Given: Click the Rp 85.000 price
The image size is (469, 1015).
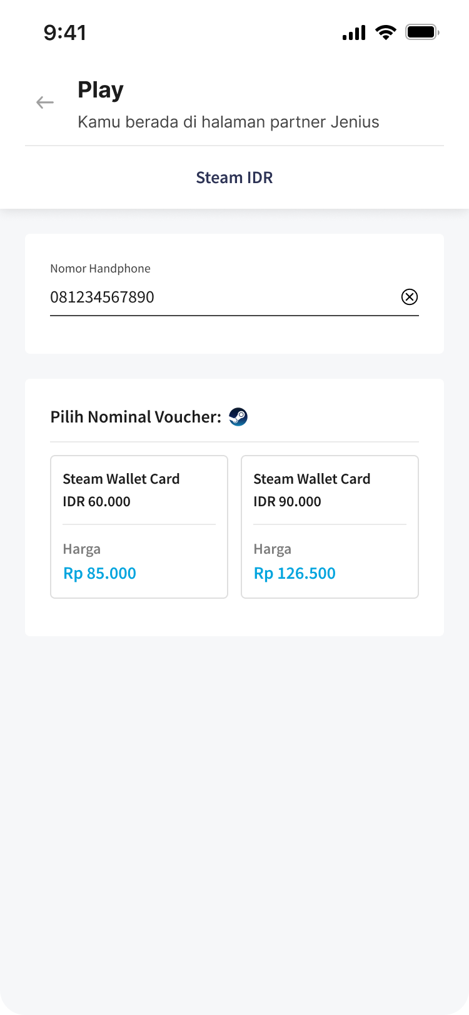Looking at the screenshot, I should (100, 573).
